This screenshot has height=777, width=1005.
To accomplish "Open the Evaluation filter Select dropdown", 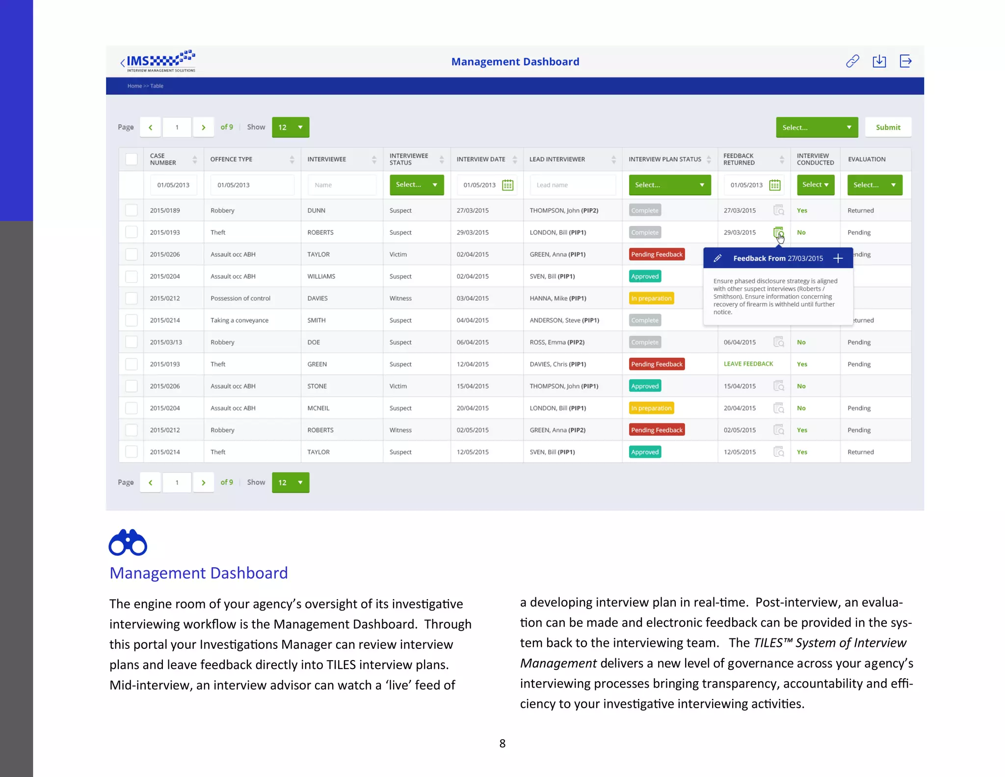I will click(874, 185).
